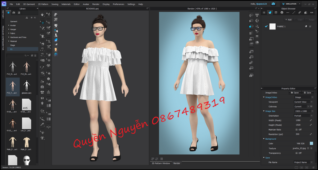Switch to the 2D Pattern Window tab
Image resolution: width=318 pixels, height=170 pixels.
[x=160, y=163]
